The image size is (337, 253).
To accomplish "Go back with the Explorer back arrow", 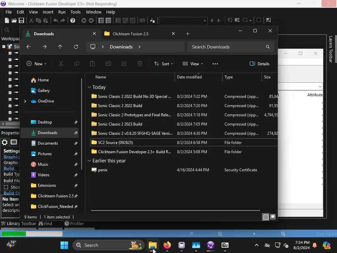I will pos(29,47).
